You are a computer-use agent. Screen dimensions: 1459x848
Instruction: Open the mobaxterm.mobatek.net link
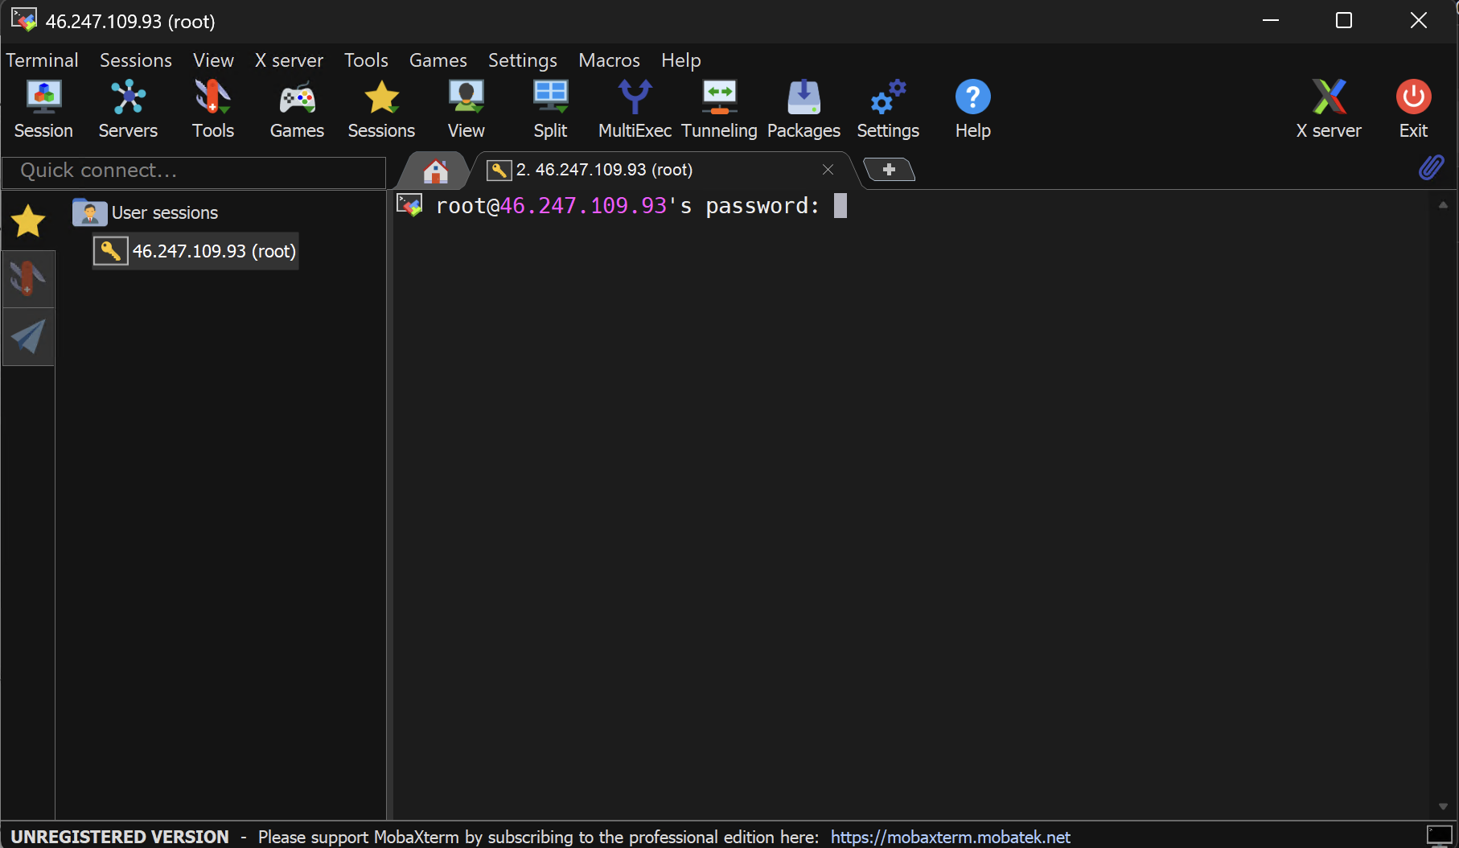point(950,837)
